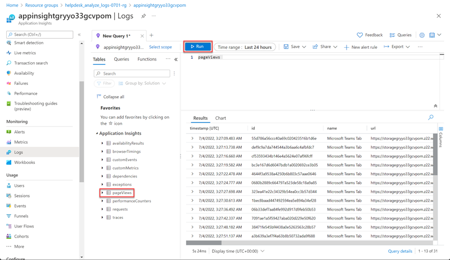Open Logs settings gear
450x260 pixels.
tap(422, 35)
